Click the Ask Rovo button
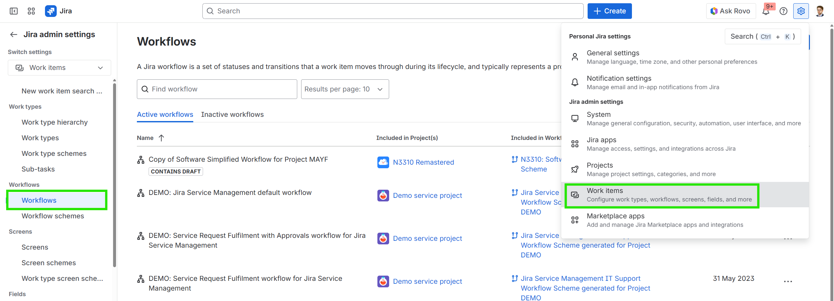This screenshot has height=301, width=834. pyautogui.click(x=730, y=11)
